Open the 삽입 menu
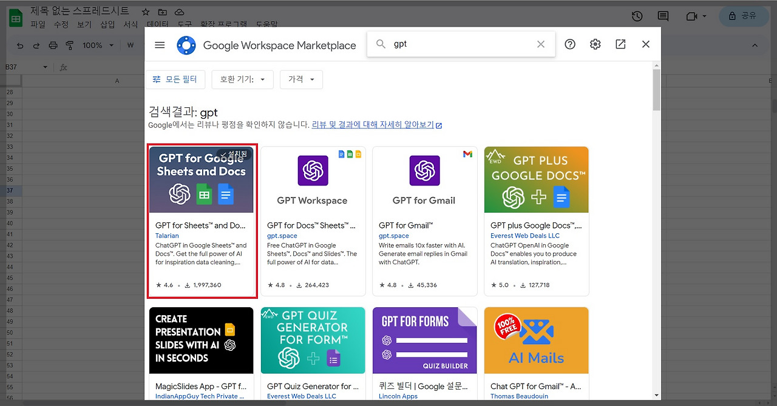This screenshot has height=406, width=777. pos(107,24)
